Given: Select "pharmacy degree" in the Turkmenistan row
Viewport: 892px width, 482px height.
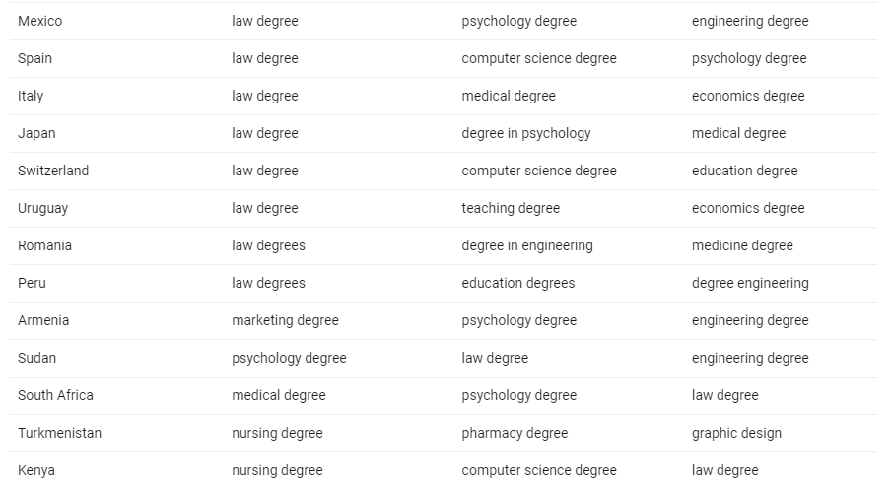Looking at the screenshot, I should click(x=515, y=433).
